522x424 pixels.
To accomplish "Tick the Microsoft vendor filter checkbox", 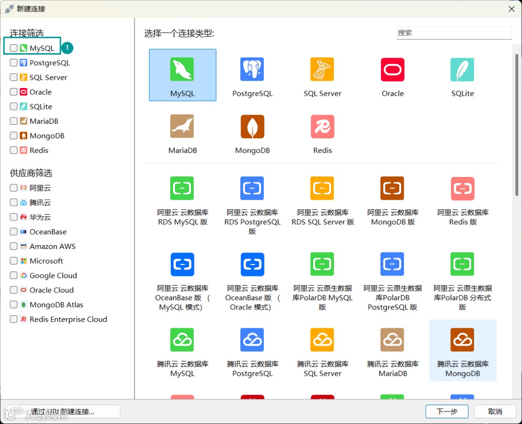I will (x=14, y=261).
